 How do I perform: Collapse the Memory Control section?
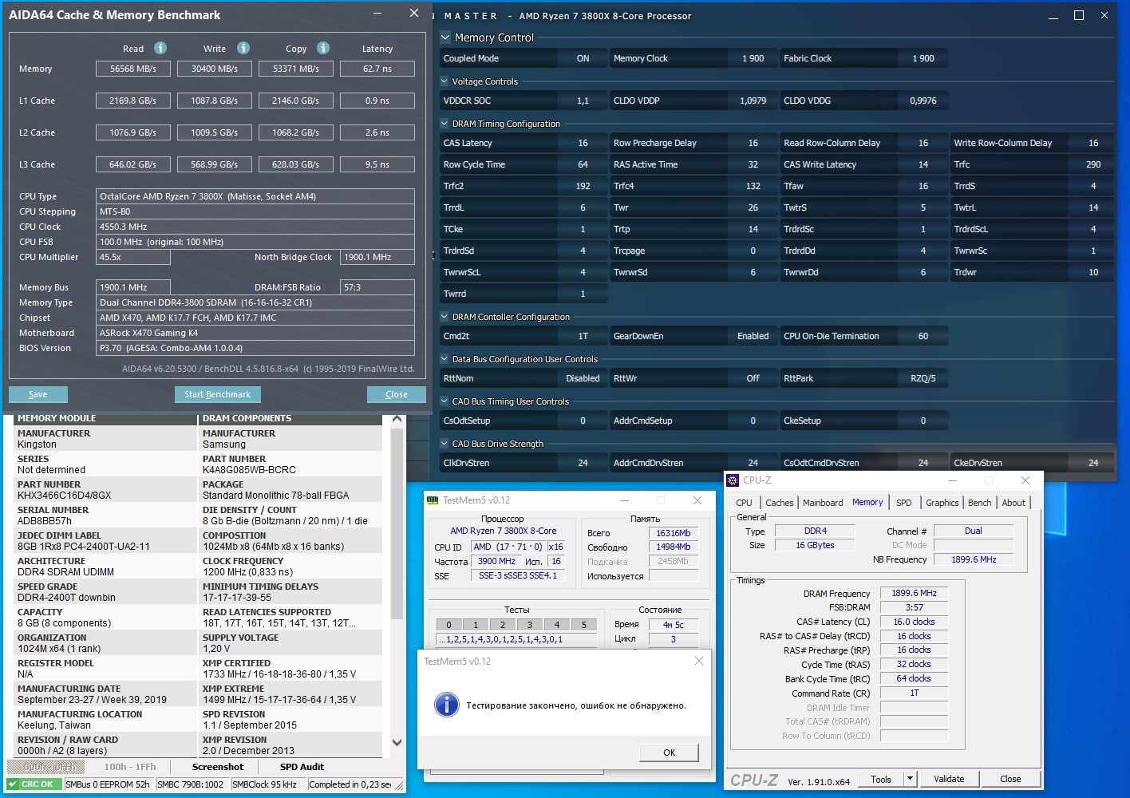click(x=445, y=37)
